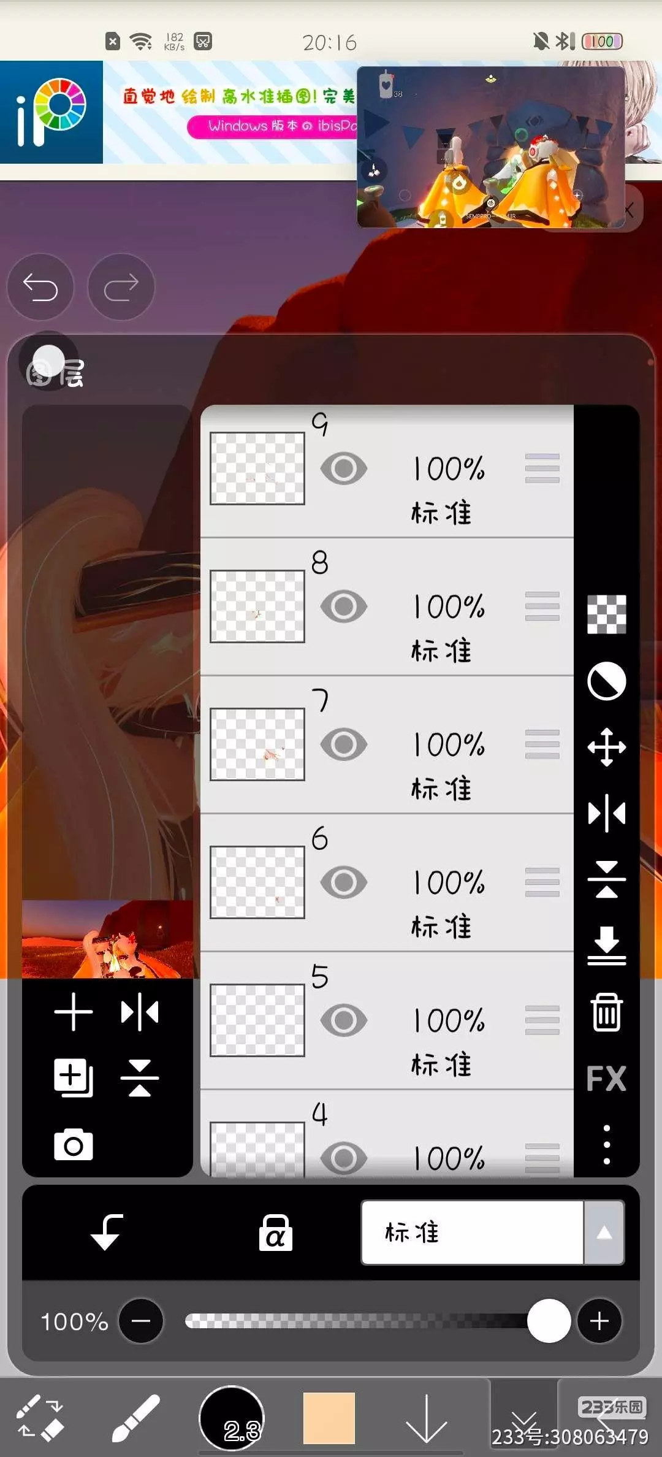Click the undo arrow button
662x1457 pixels.
click(x=40, y=287)
